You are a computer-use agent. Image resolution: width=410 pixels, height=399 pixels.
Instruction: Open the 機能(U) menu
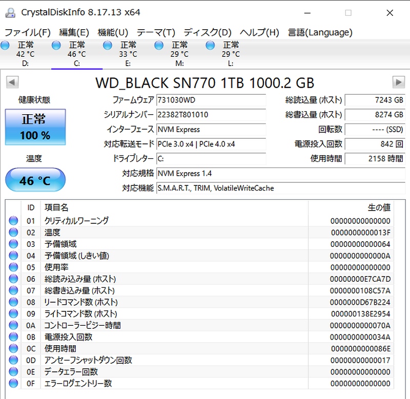point(113,32)
